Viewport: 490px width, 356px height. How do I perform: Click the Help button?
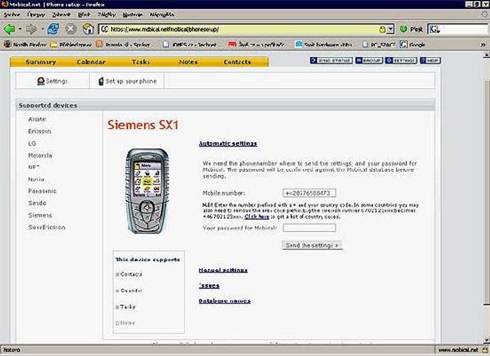click(x=430, y=60)
